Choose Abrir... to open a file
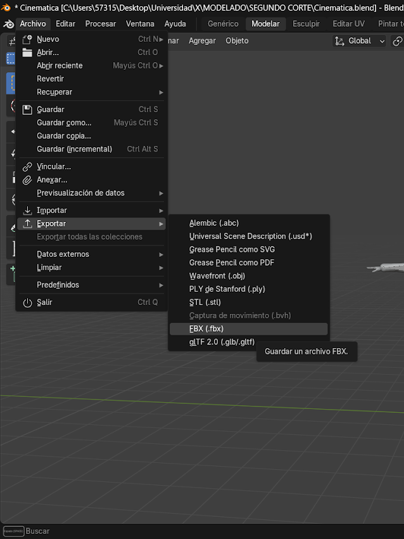404x539 pixels. (x=92, y=52)
